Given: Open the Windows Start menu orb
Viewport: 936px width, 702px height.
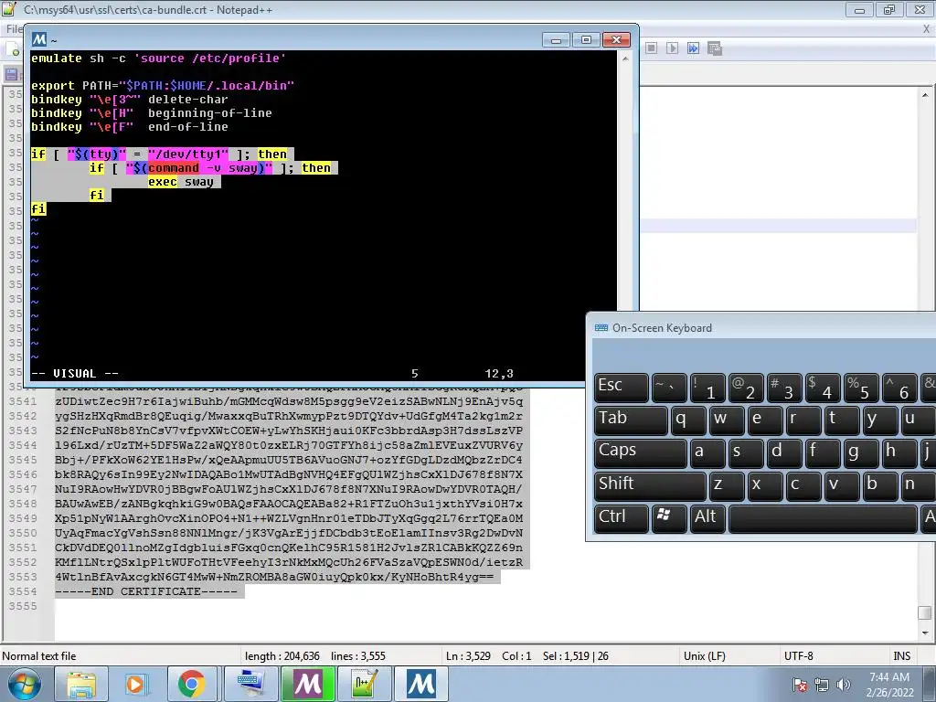Looking at the screenshot, I should click(25, 684).
